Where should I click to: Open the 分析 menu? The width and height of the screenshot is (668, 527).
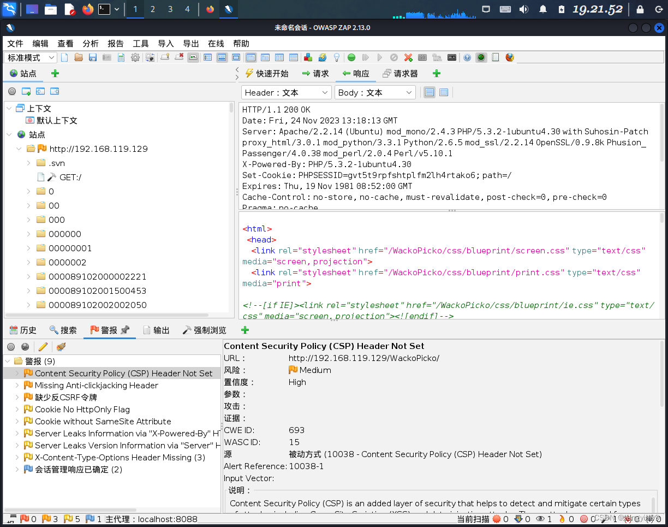click(x=91, y=44)
